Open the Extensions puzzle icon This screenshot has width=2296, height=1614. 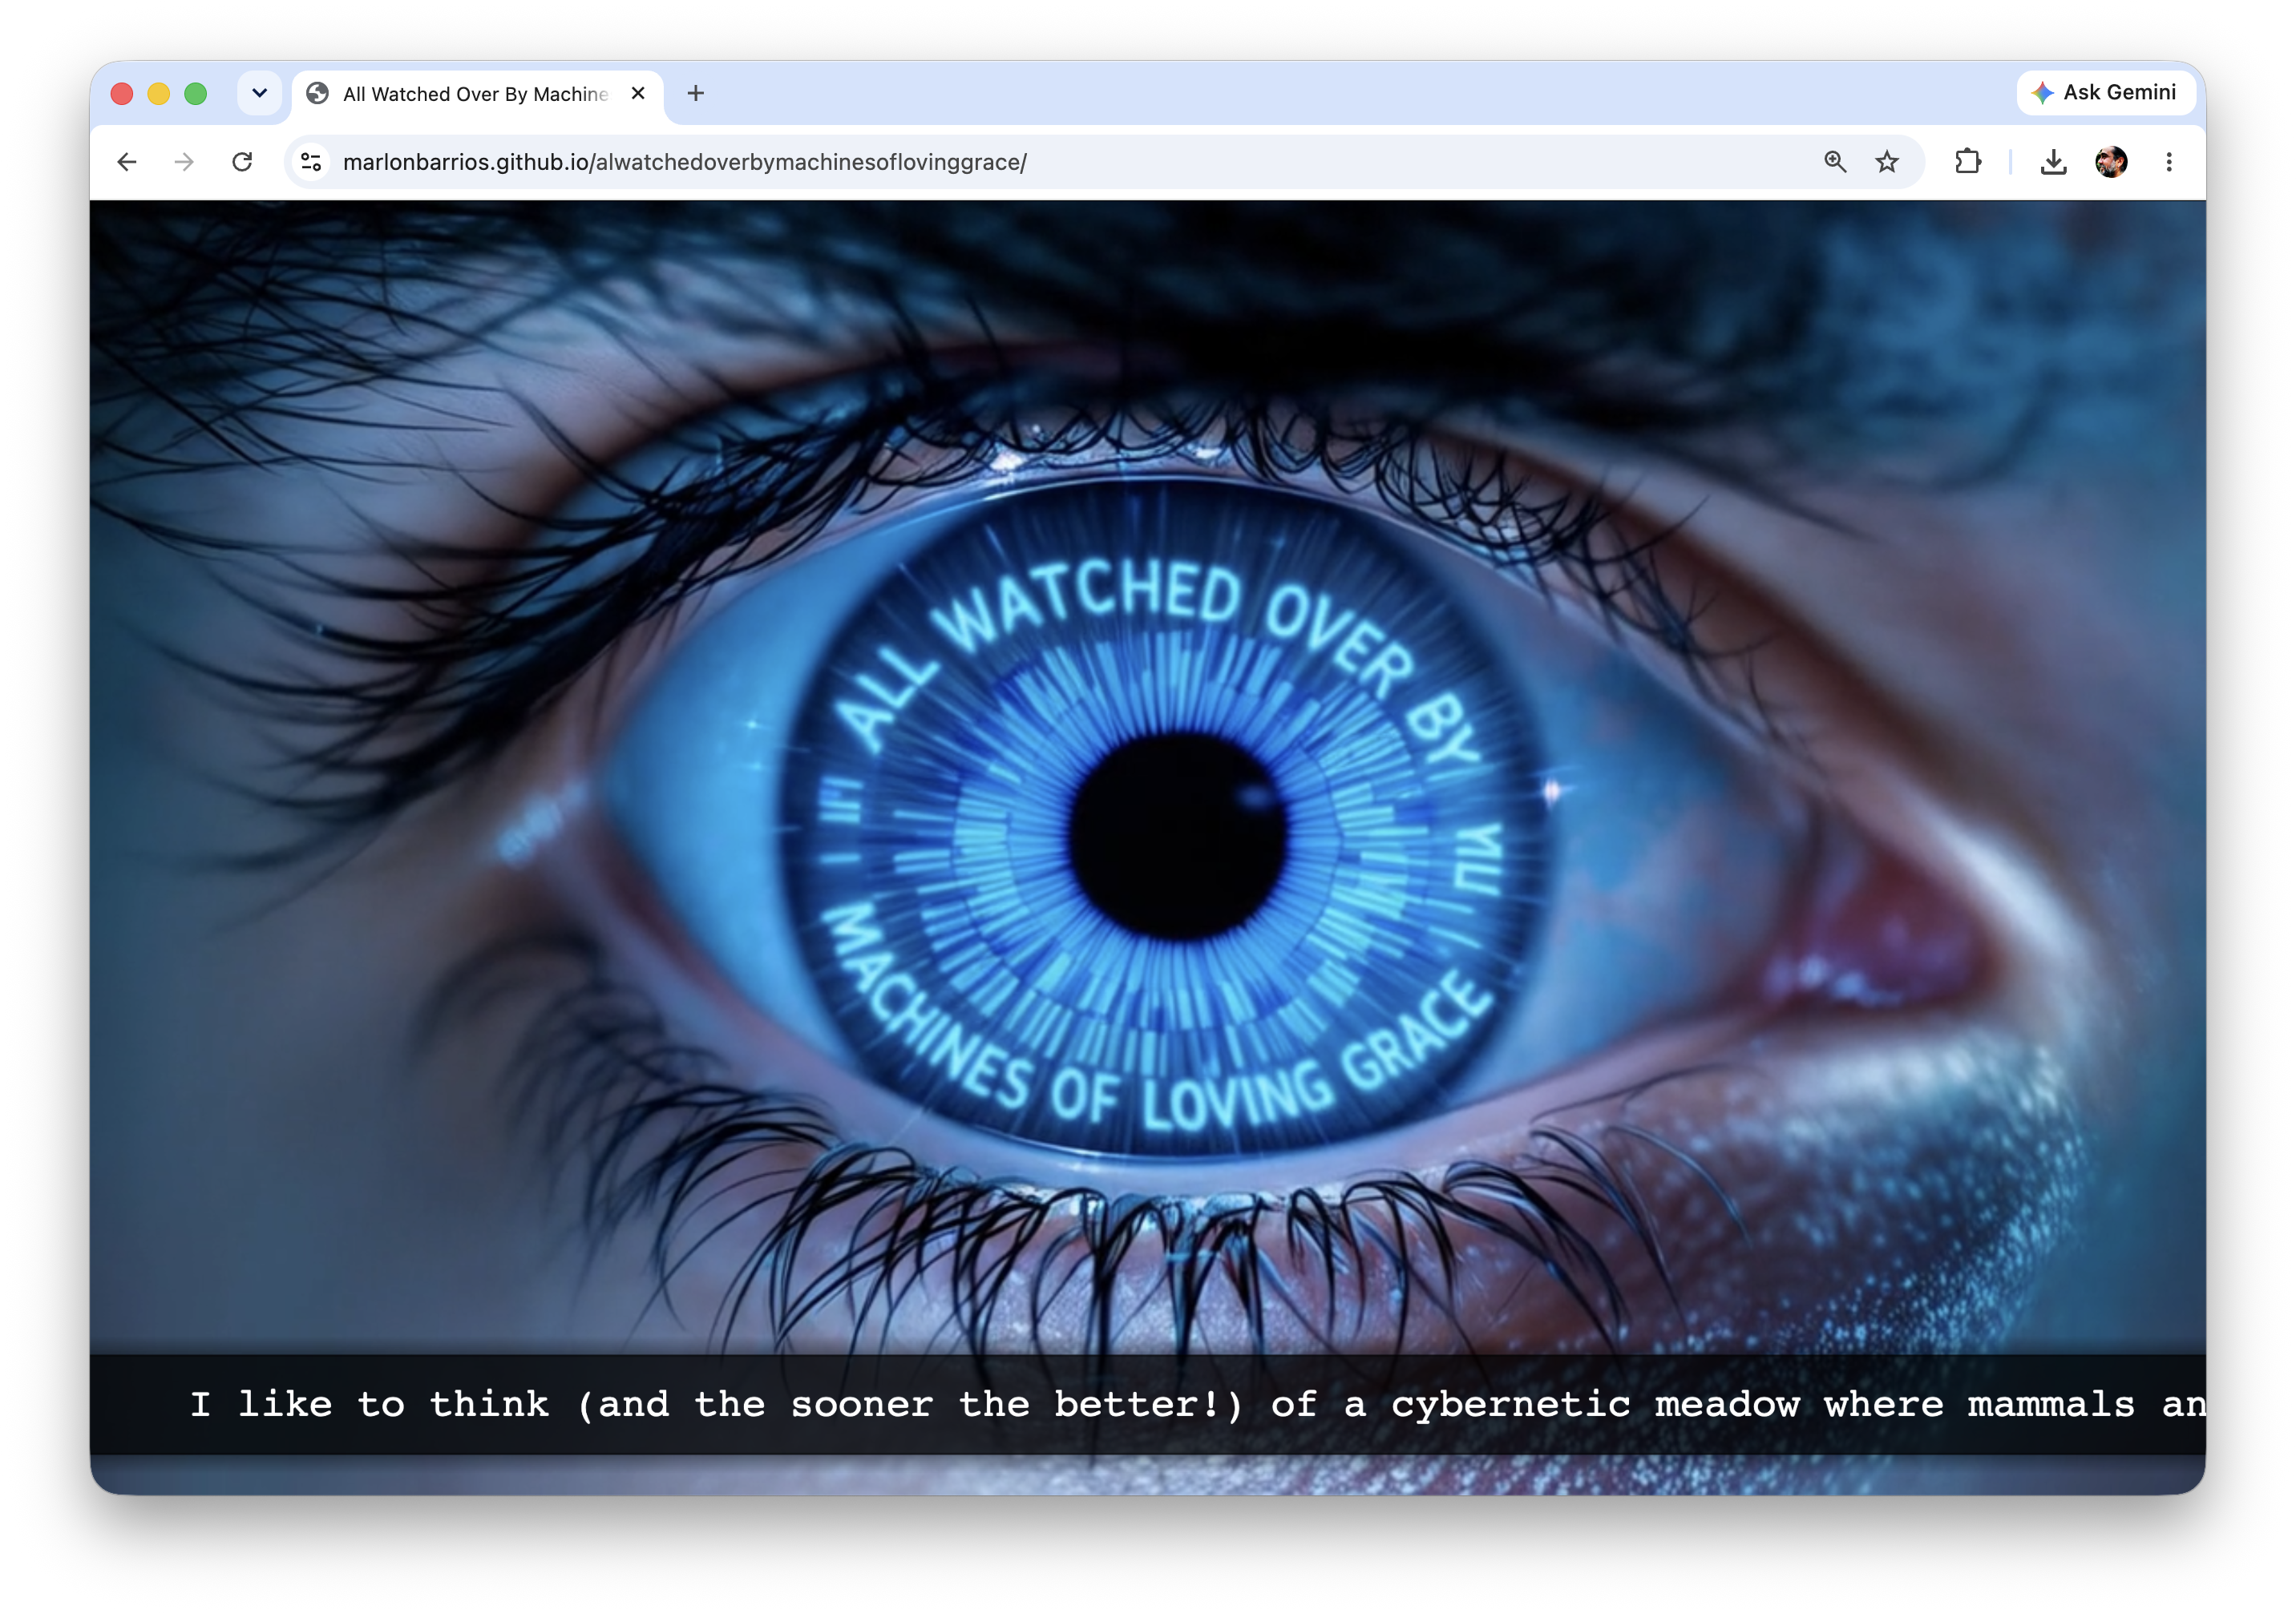1968,162
